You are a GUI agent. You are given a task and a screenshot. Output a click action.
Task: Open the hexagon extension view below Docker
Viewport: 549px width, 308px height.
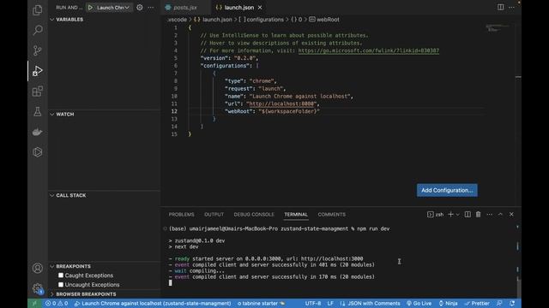pos(37,152)
